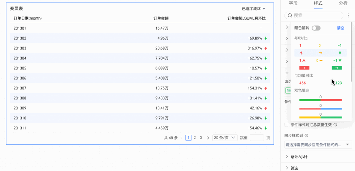The image size is (355, 171).
Task: Switch to the 样式 tab
Action: 318,3
